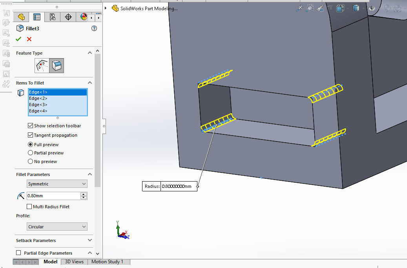Switch to the ConfigurationManager tab icon
The image size is (407, 268).
pyautogui.click(x=52, y=17)
